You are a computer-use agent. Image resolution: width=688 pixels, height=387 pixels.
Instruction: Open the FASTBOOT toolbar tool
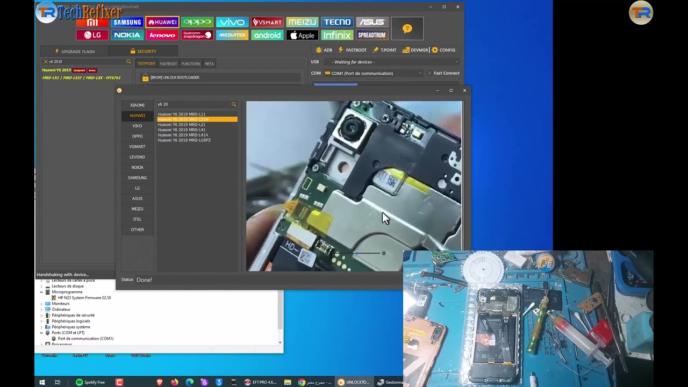(352, 50)
